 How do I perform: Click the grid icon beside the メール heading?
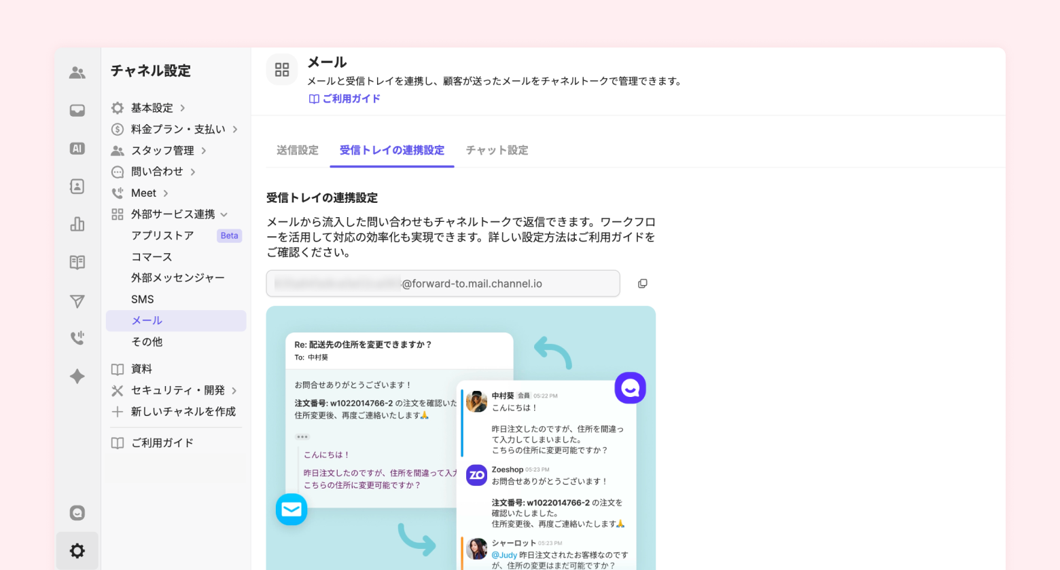tap(282, 69)
